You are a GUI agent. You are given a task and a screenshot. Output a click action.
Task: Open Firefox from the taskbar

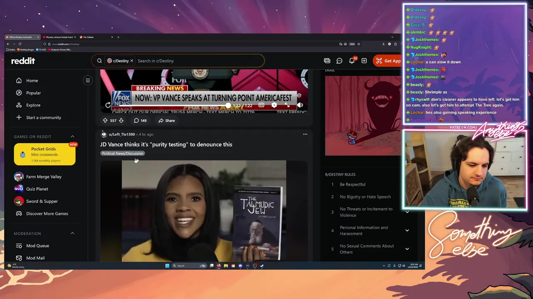pos(219,266)
